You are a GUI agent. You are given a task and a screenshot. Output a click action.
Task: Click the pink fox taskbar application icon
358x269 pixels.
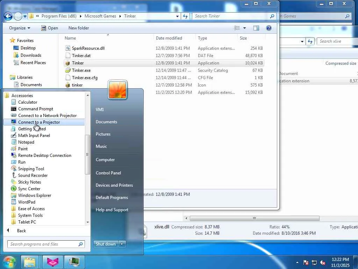click(52, 262)
